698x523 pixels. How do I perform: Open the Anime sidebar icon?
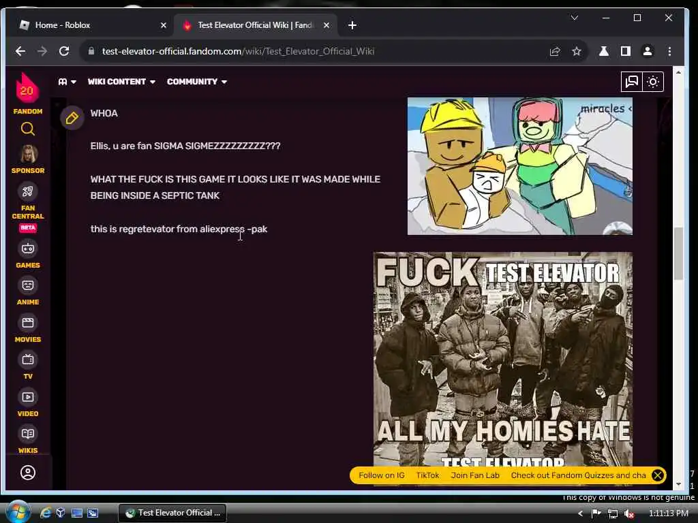27,285
